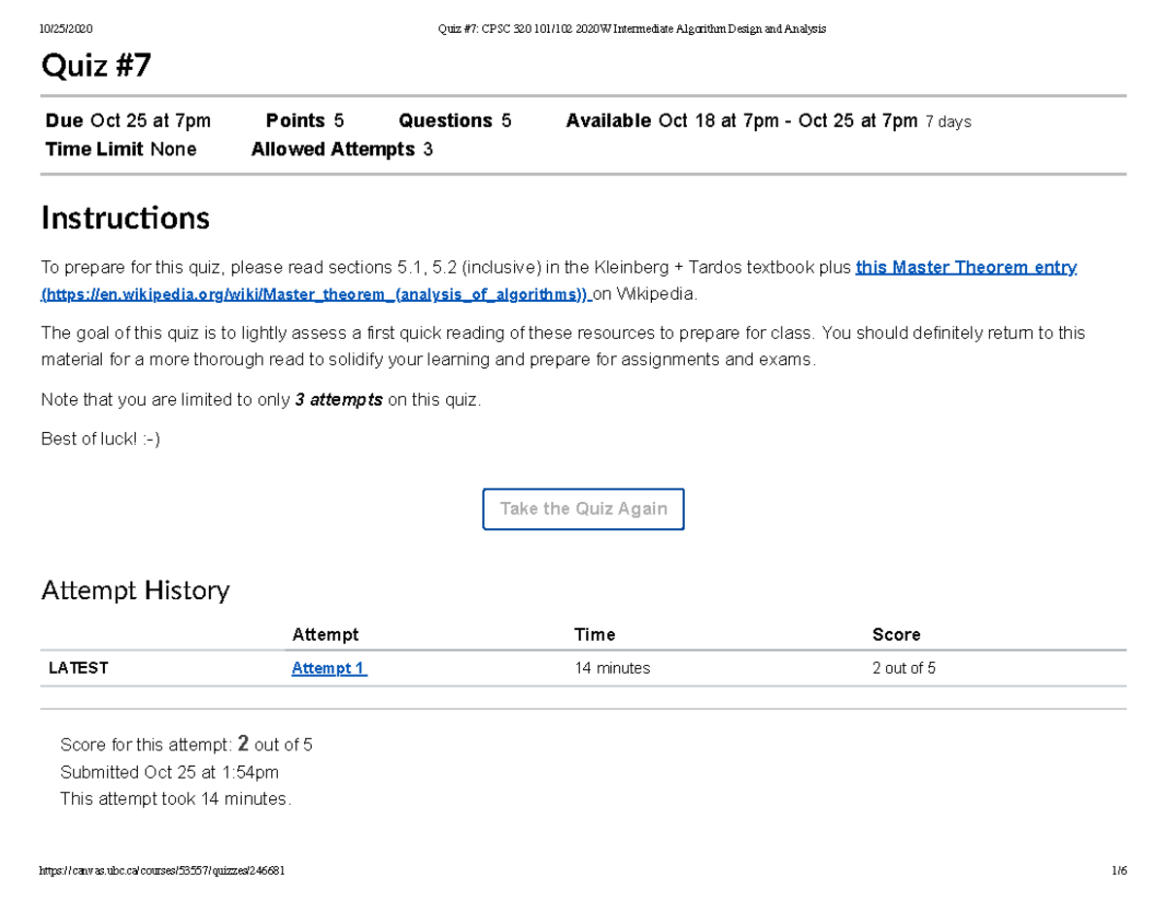This screenshot has height=900, width=1166.
Task: Open the Master Theorem entry link
Action: pos(965,267)
